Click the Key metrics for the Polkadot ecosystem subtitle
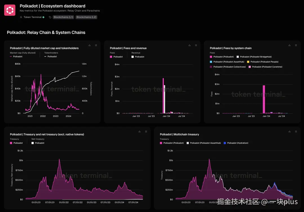The image size is (304, 212). 60,11
